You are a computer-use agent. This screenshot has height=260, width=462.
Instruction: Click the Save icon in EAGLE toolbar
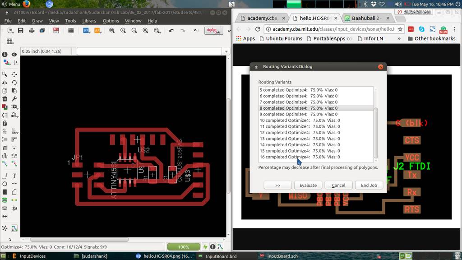tap(21, 30)
